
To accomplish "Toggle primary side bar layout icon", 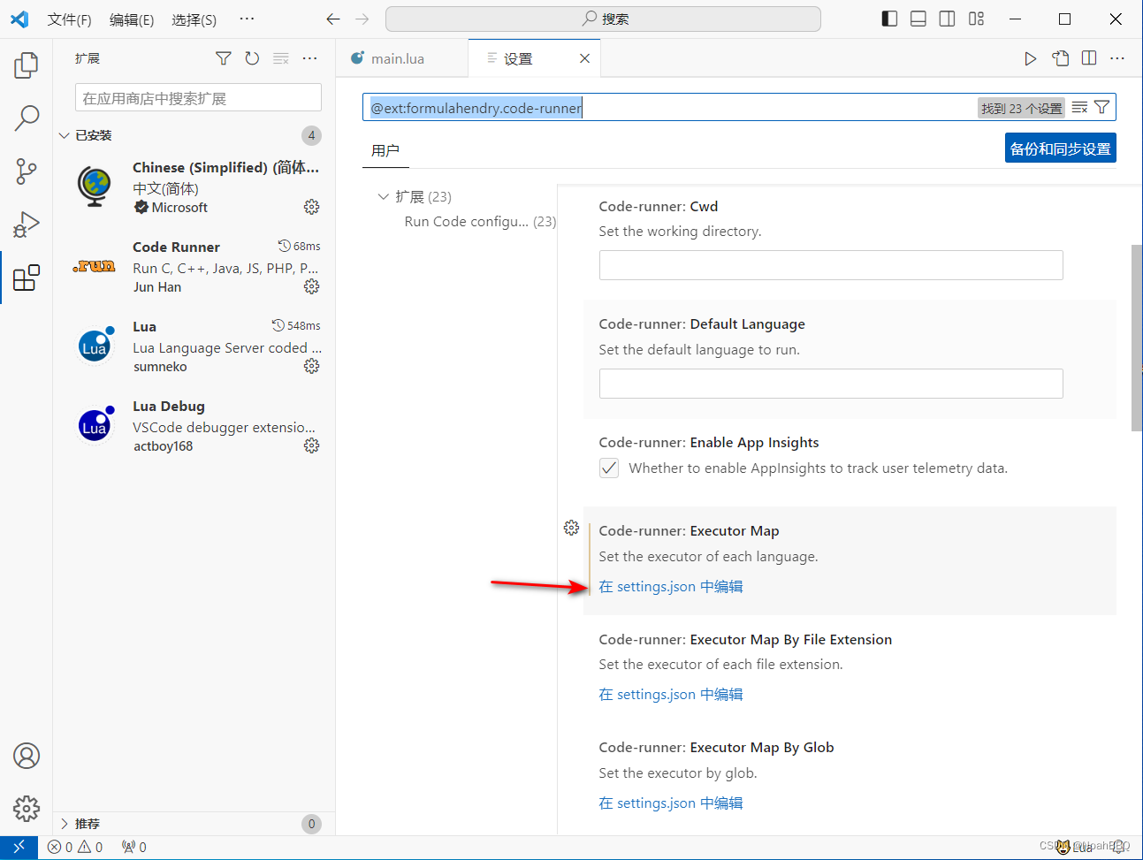I will (890, 19).
